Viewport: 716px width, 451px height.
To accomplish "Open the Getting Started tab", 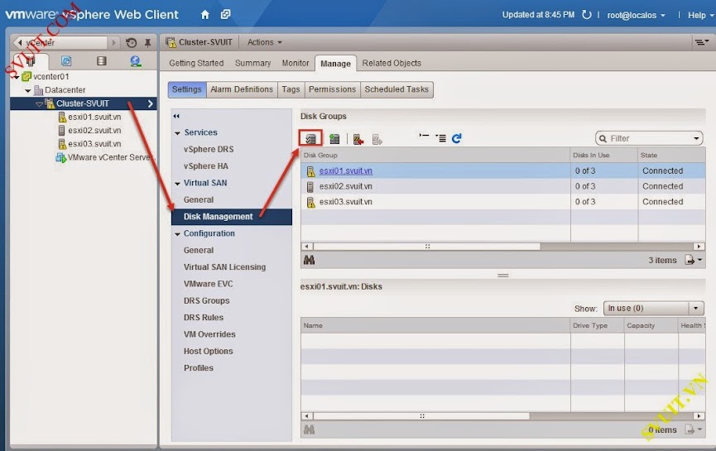I will 196,63.
